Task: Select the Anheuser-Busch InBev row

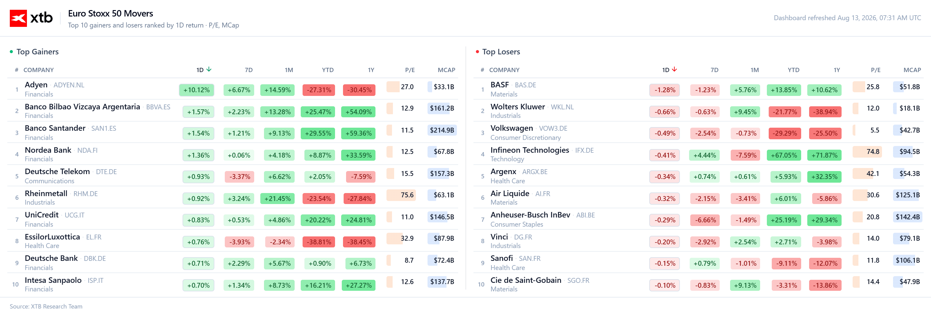Action: coord(698,219)
